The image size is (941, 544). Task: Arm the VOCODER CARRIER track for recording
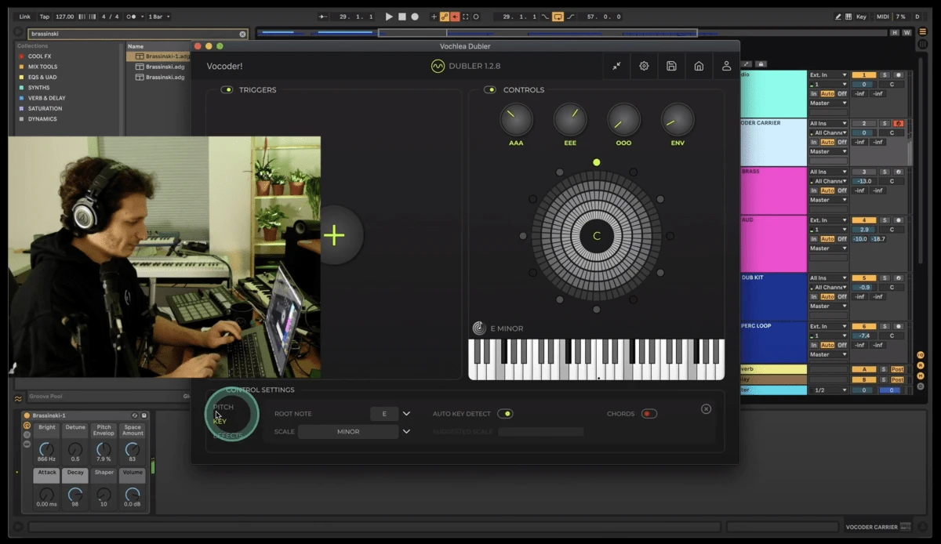point(899,124)
